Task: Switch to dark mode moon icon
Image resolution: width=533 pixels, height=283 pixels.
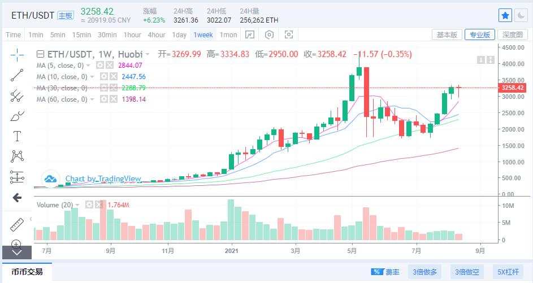Action: coord(521,16)
